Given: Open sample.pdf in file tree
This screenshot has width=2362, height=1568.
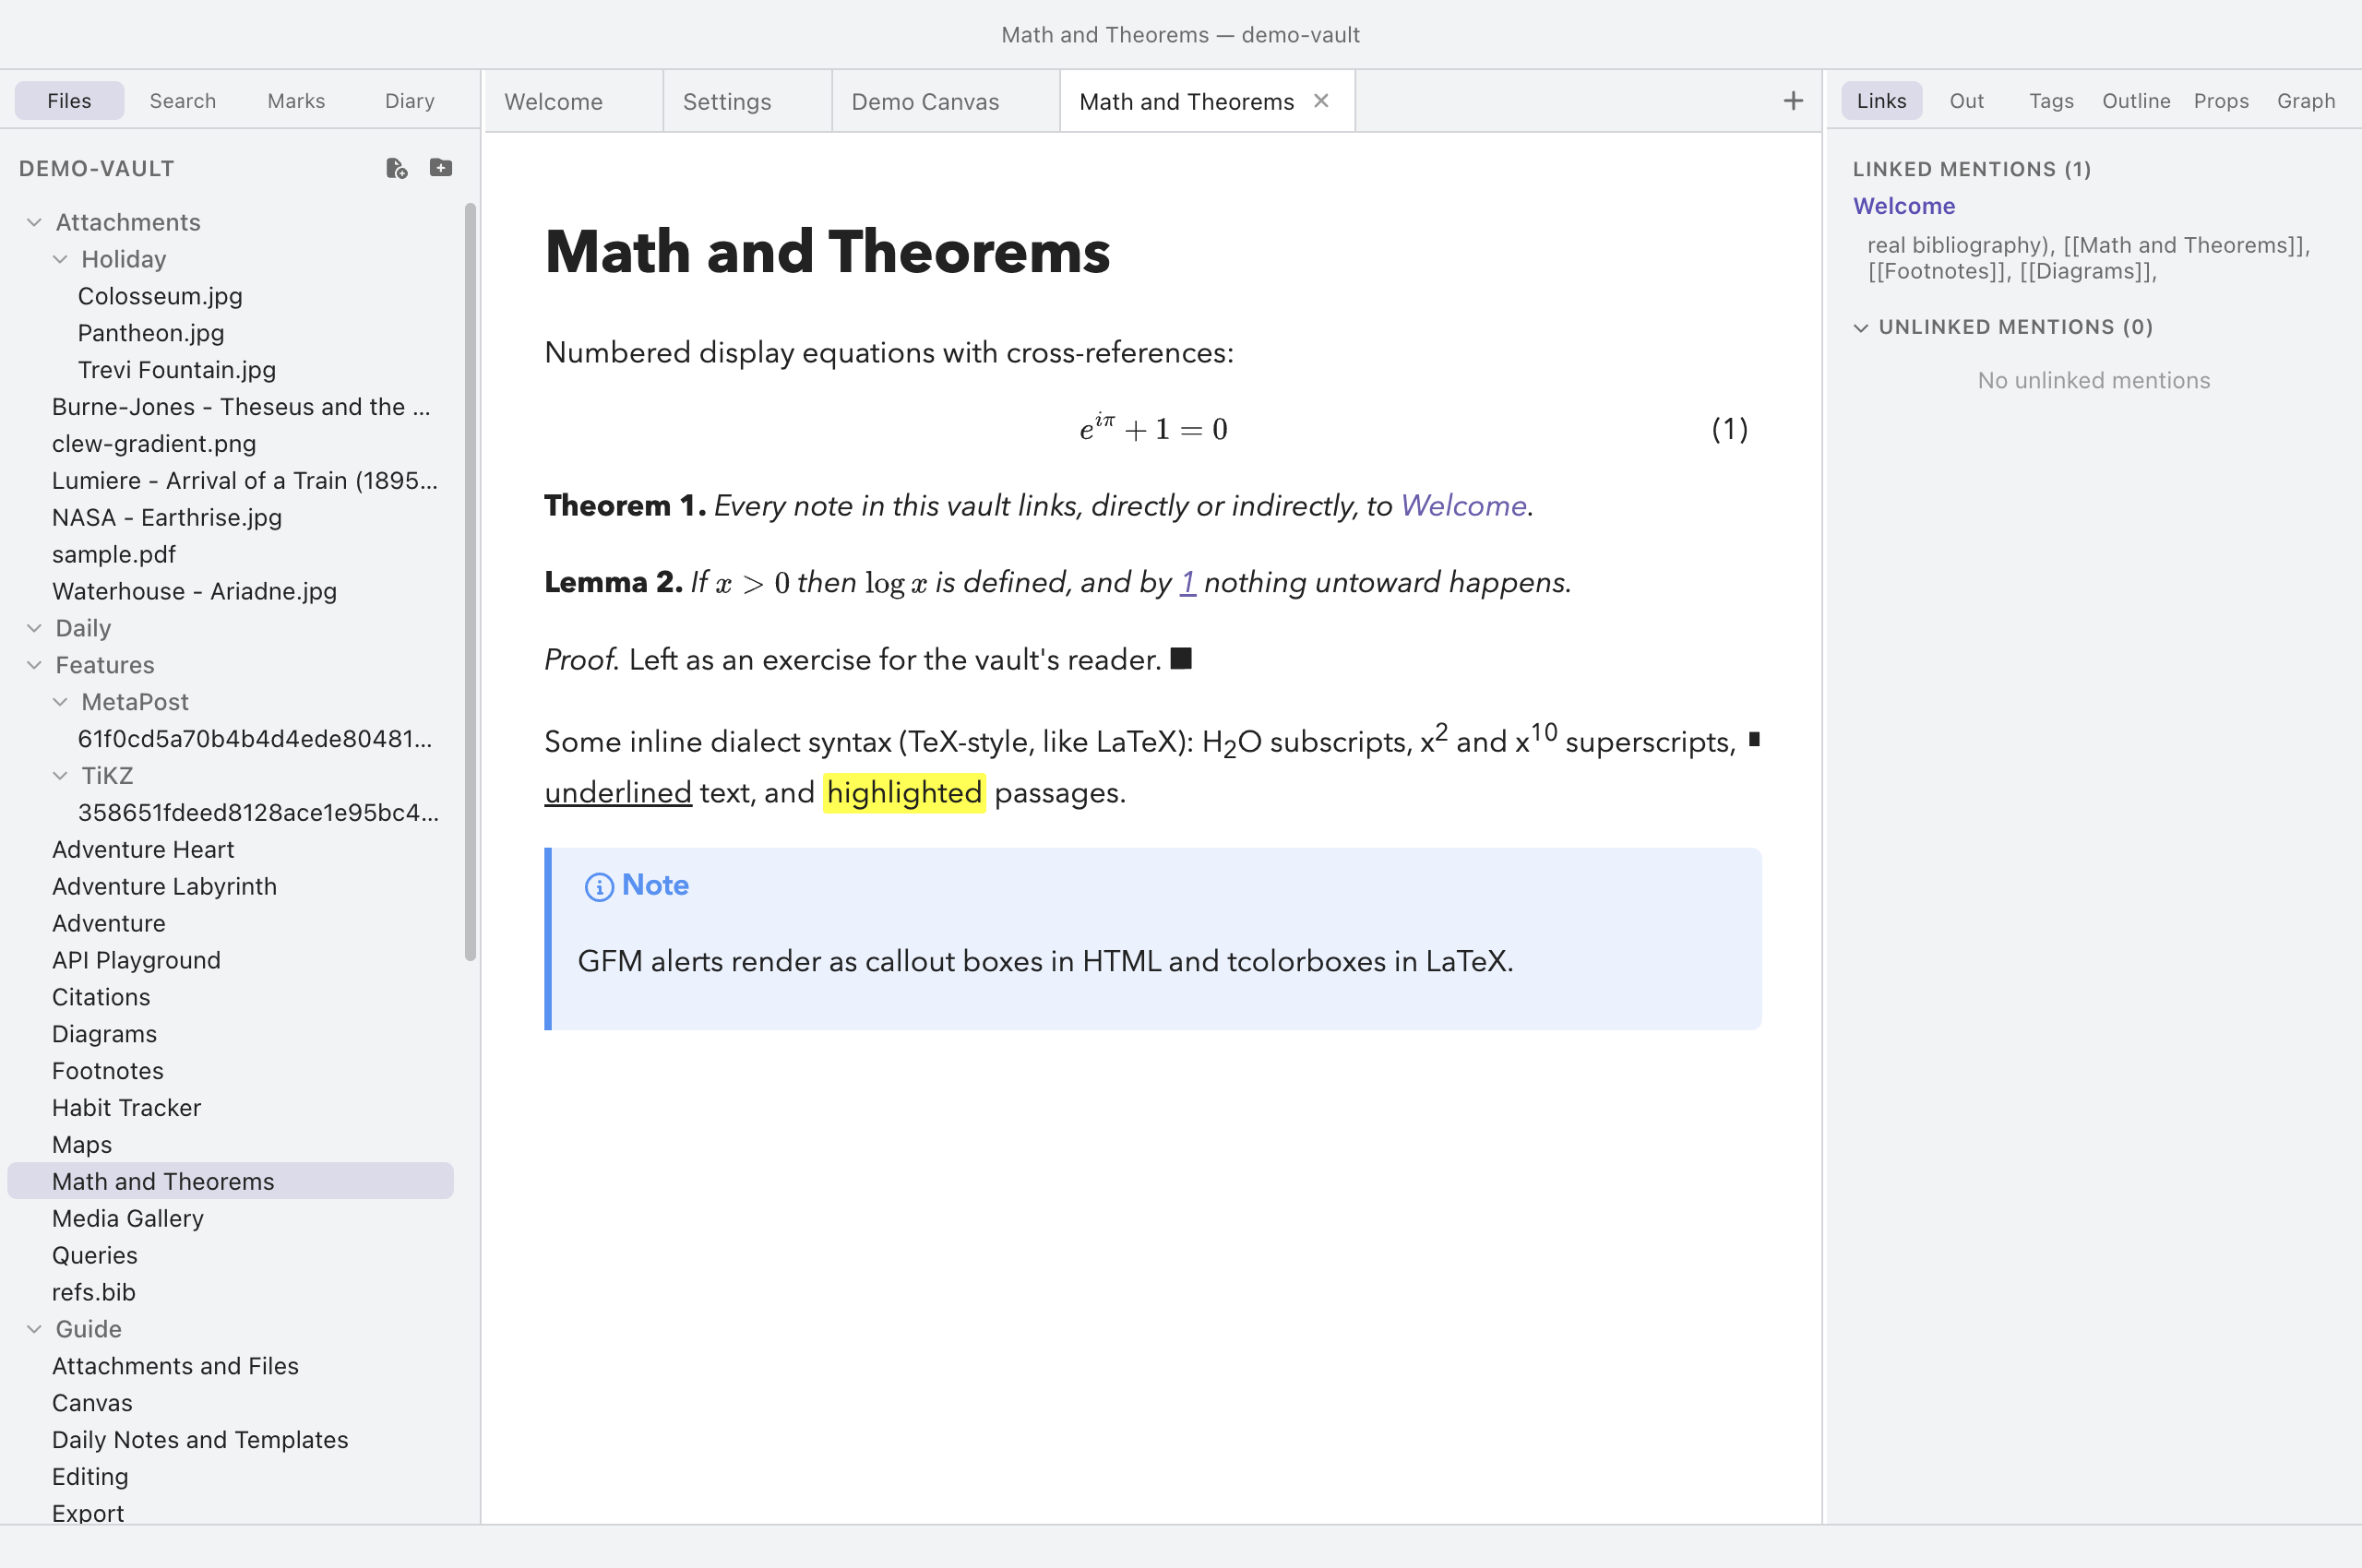Looking at the screenshot, I should [x=114, y=555].
